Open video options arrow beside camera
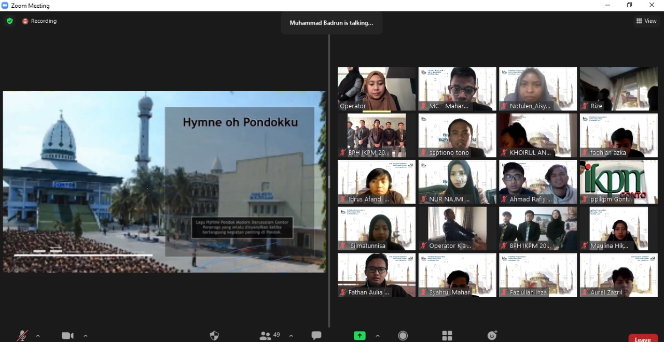664x342 pixels. [86, 336]
